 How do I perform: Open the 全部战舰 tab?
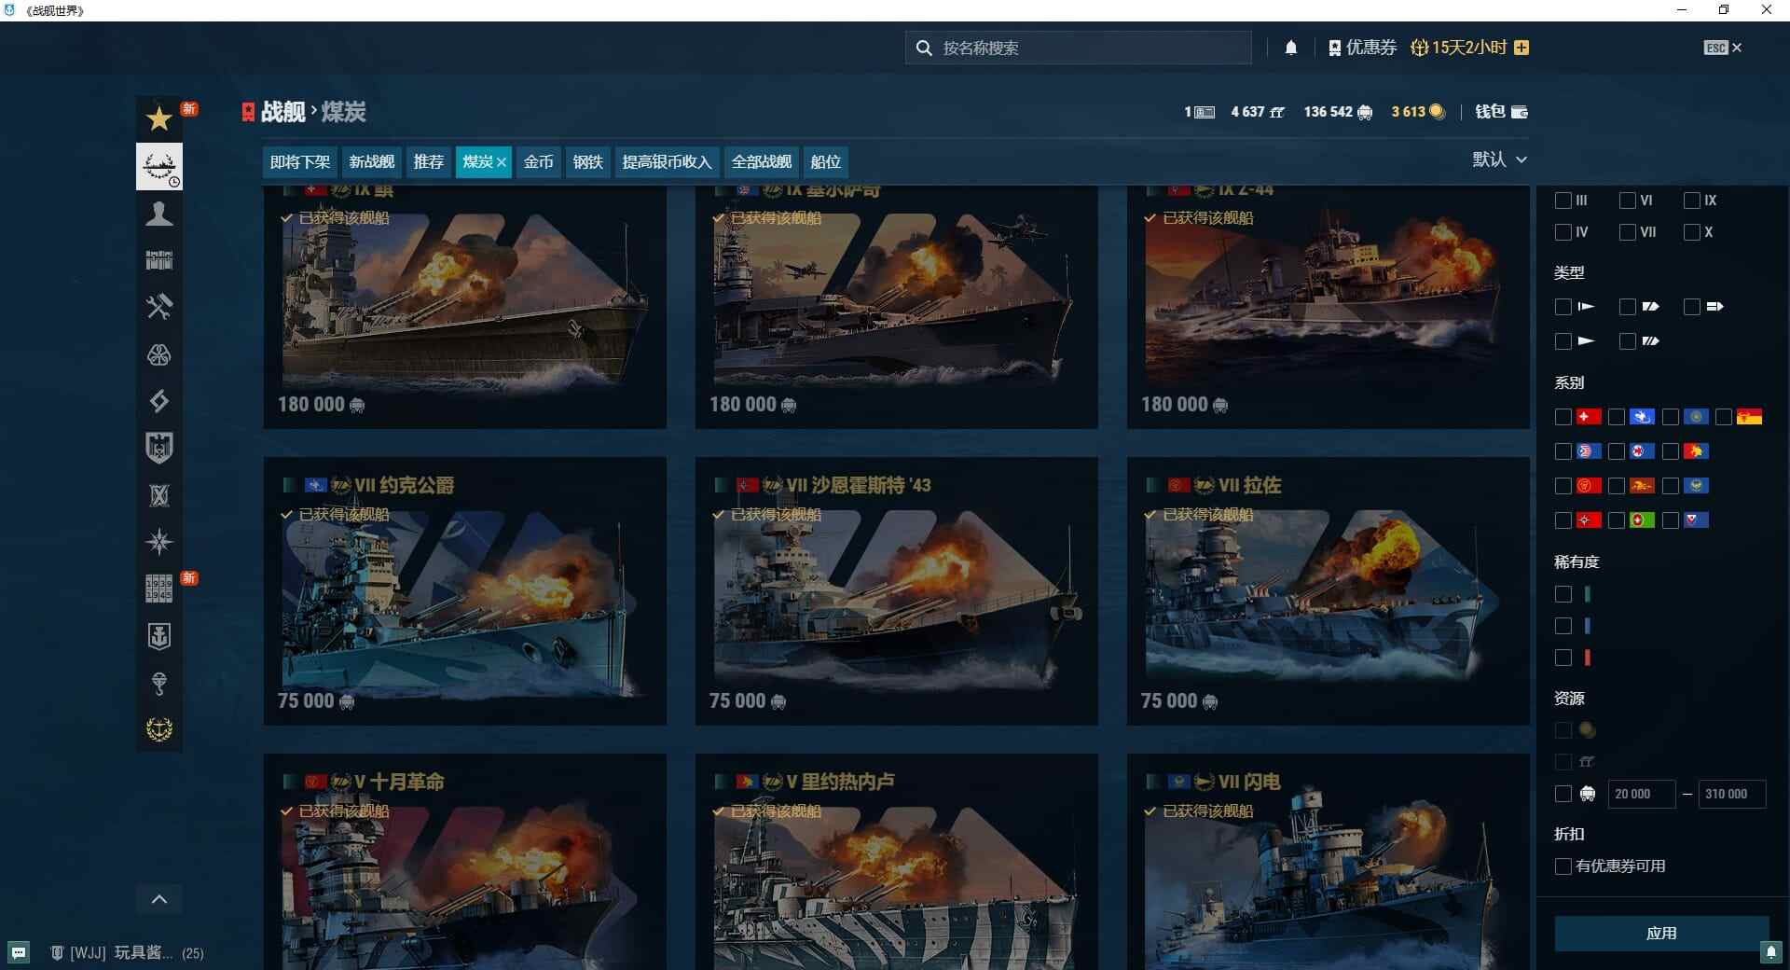(761, 161)
